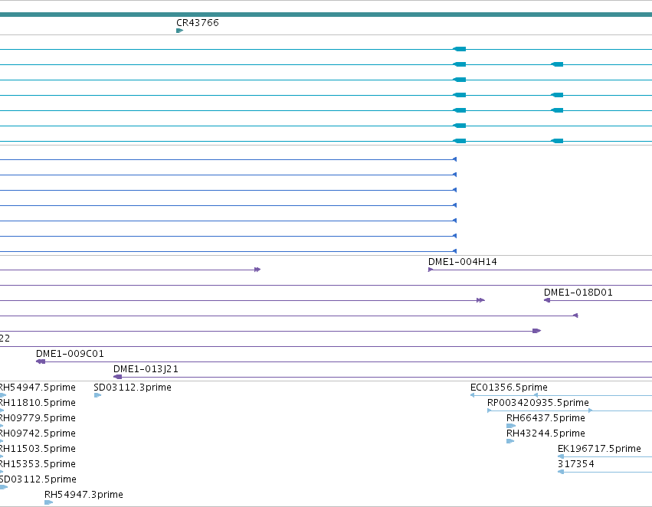Click the purple block arrowhead above DME1-013J21 line end
This screenshot has width=652, height=507.
(x=537, y=331)
